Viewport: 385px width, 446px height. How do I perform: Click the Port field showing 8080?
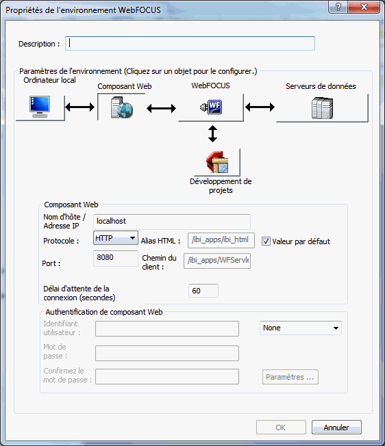click(x=116, y=259)
